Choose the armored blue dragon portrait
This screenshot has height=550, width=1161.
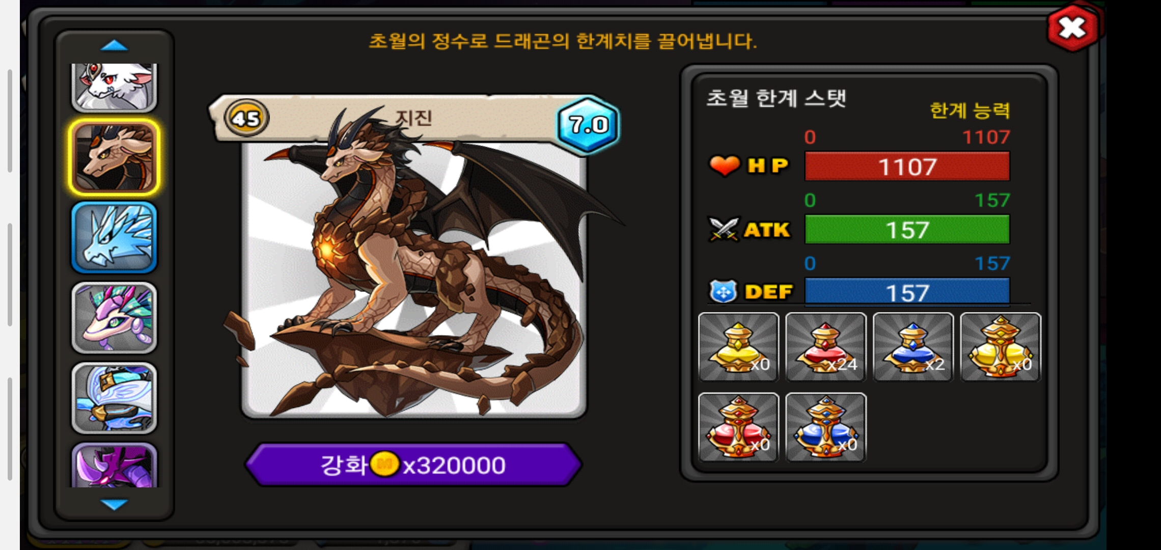(114, 398)
